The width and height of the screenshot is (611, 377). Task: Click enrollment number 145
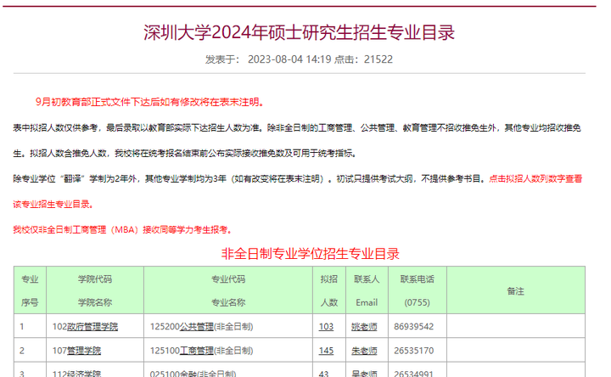click(x=326, y=351)
